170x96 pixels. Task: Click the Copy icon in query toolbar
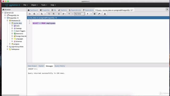click(x=49, y=14)
